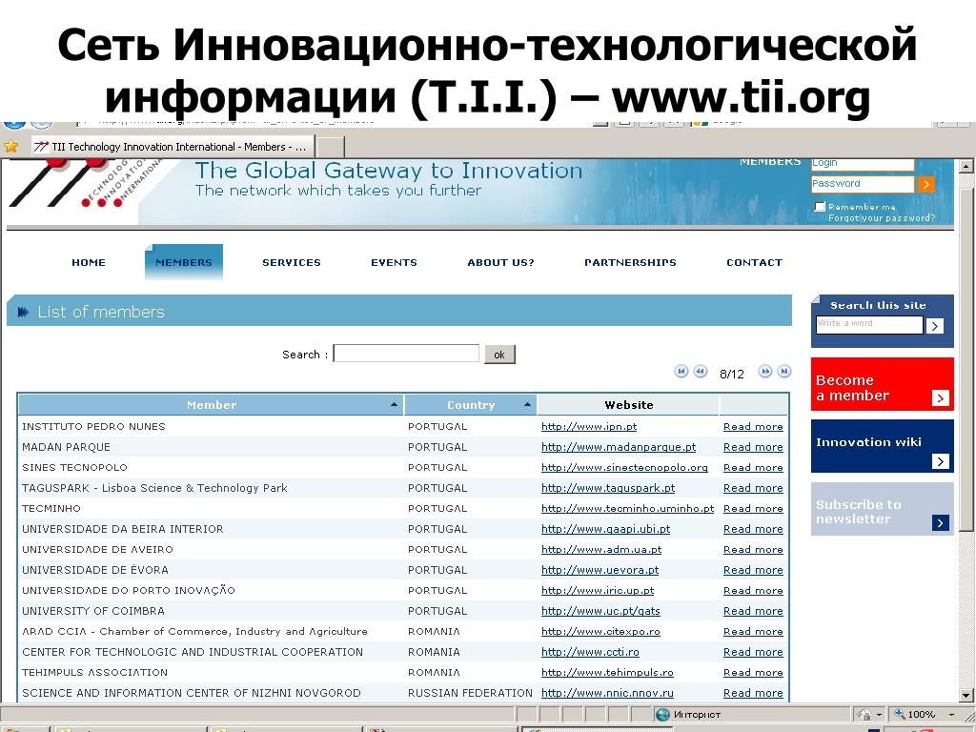Viewport: 976px width, 732px height.
Task: Open the PARTNERSHIPS menu item
Action: (630, 263)
